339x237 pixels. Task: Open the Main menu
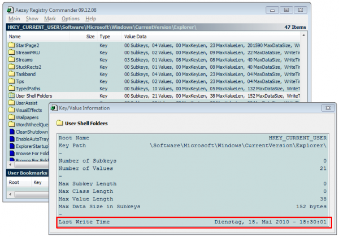14,19
